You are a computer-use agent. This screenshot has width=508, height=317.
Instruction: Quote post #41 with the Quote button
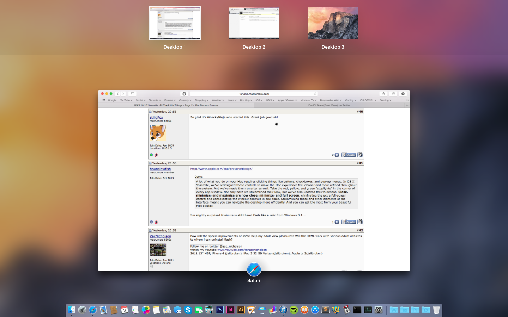click(x=349, y=222)
